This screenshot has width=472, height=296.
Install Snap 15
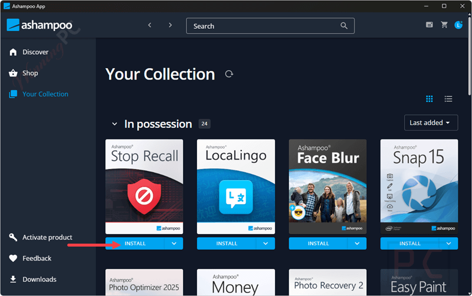409,244
